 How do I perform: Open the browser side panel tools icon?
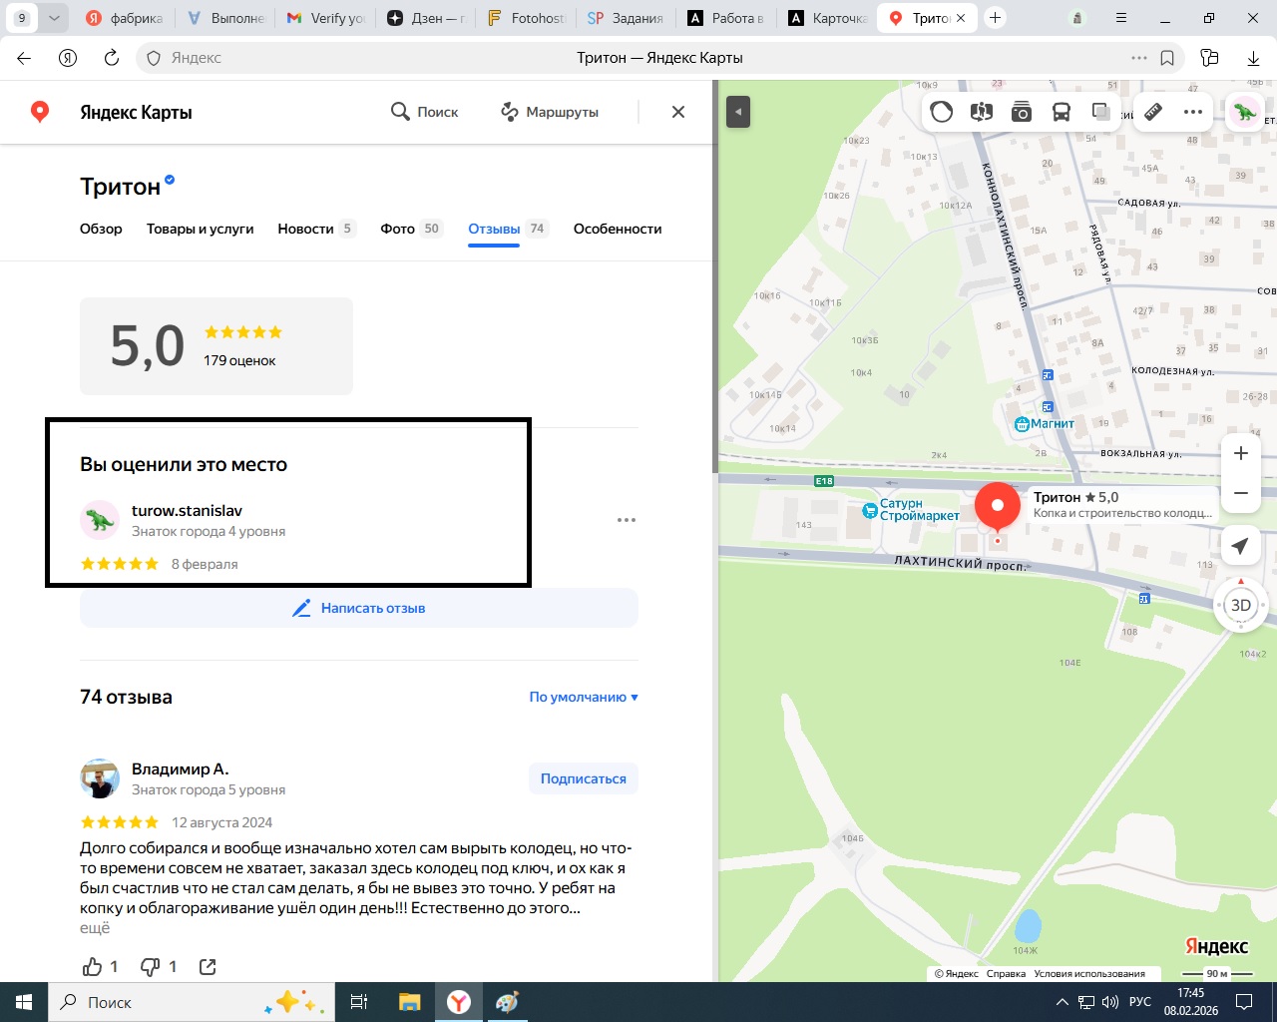pos(1210,58)
